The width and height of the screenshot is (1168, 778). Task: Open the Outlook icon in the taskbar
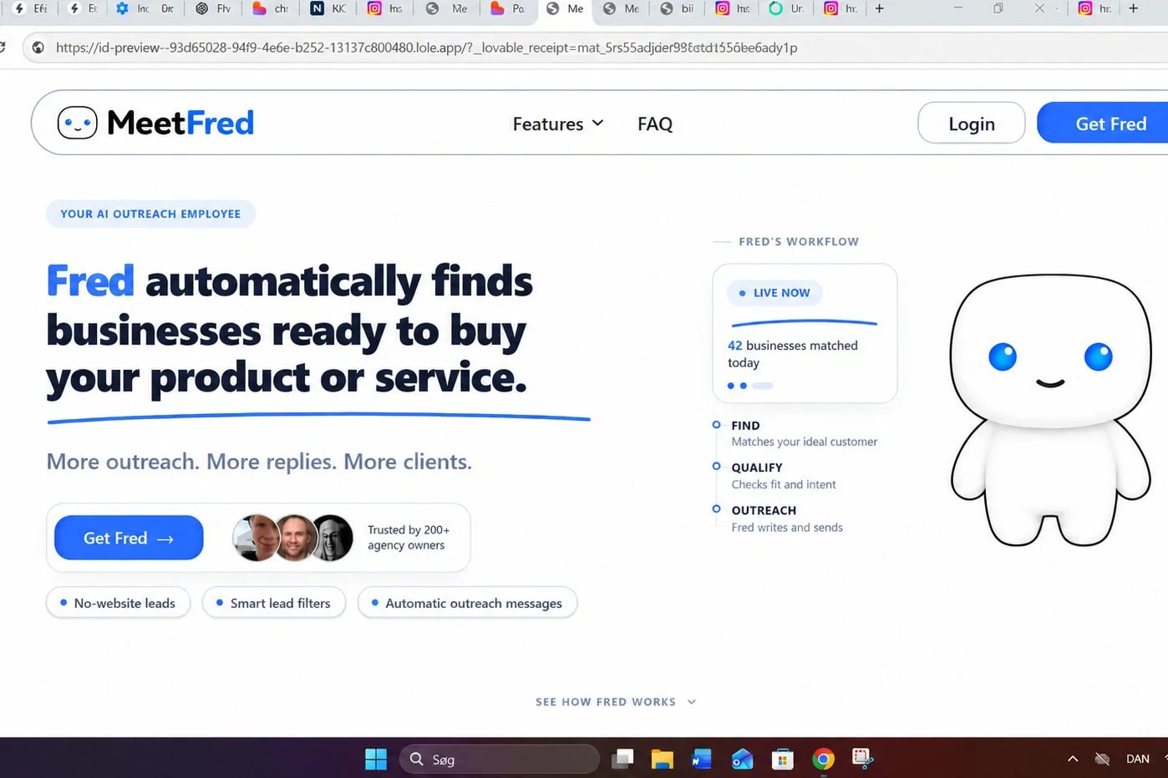click(x=742, y=759)
